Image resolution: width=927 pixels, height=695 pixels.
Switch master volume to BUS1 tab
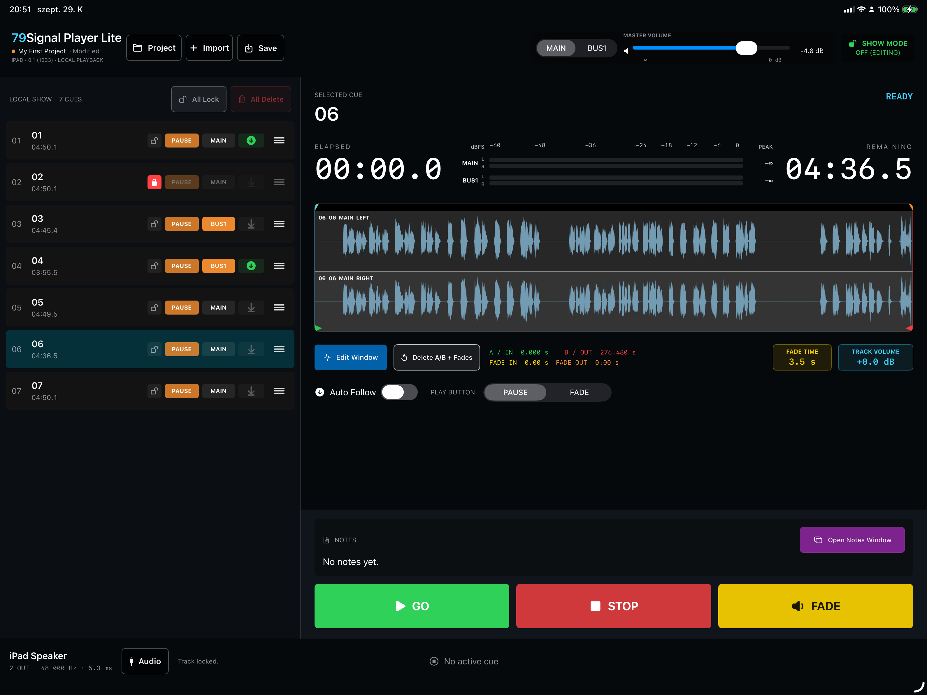(597, 48)
